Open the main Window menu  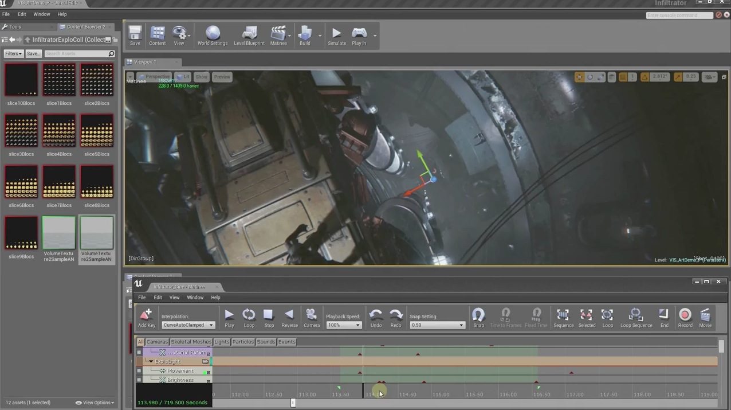click(x=41, y=14)
